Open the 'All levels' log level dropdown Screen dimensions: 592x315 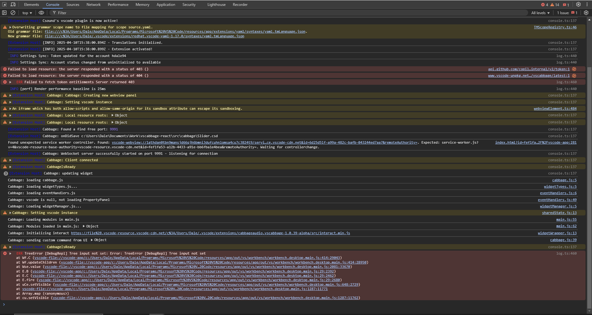click(540, 13)
